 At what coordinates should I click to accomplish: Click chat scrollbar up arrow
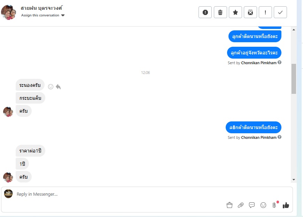click(294, 30)
